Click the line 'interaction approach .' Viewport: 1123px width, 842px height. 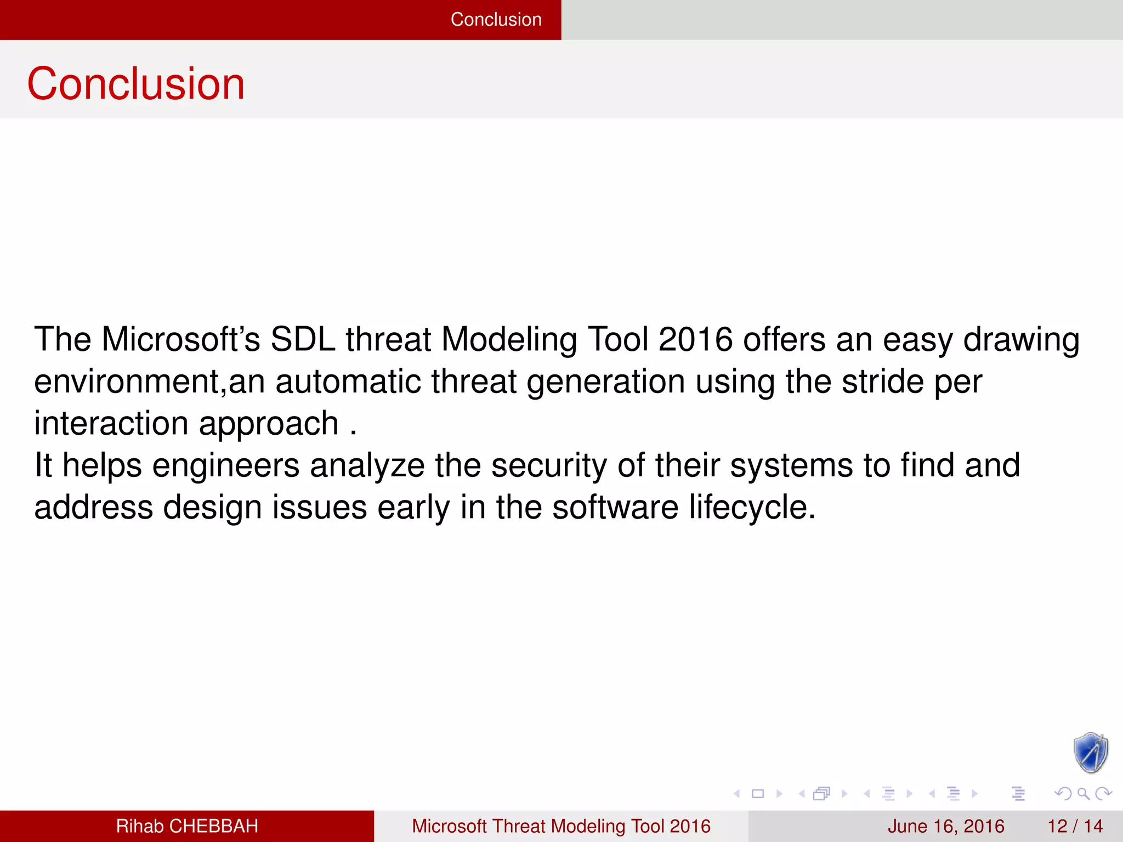[196, 423]
